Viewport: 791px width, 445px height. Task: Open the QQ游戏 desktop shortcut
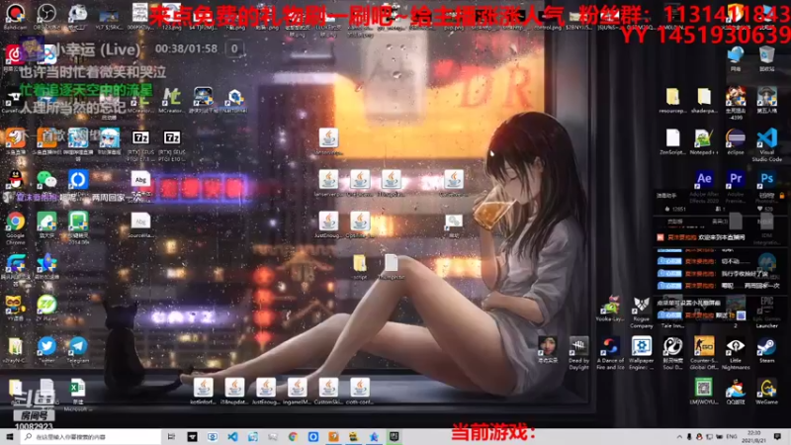736,392
